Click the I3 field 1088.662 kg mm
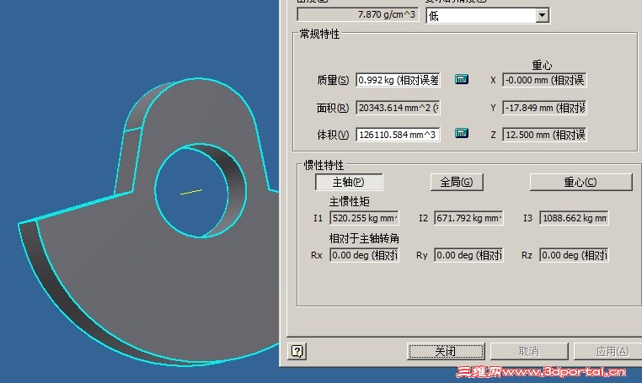The width and height of the screenshot is (642, 383). 574,218
